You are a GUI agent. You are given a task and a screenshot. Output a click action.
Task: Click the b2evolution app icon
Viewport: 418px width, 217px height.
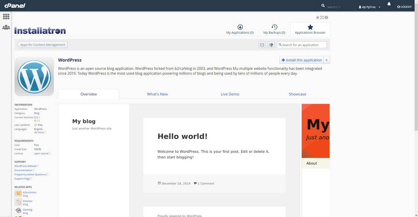click(x=18, y=194)
